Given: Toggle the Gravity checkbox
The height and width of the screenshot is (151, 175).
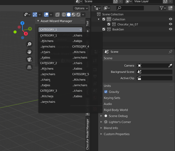Looking at the screenshot, I should (x=106, y=92).
